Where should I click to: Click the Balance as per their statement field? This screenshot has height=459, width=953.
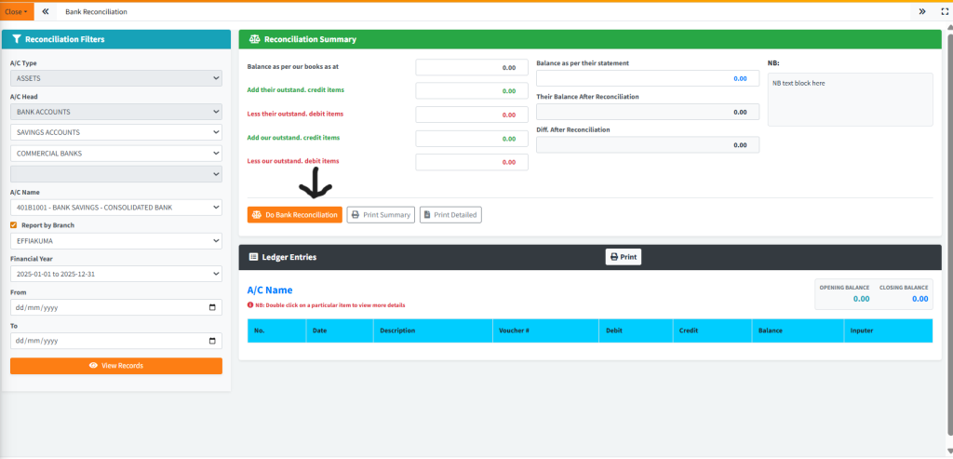647,78
